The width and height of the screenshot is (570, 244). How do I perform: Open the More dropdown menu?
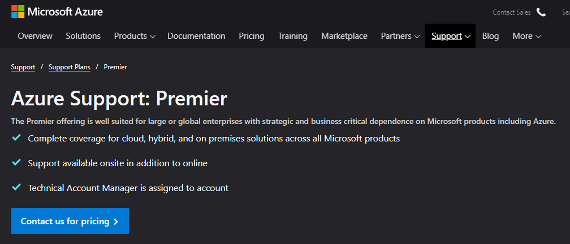click(527, 36)
